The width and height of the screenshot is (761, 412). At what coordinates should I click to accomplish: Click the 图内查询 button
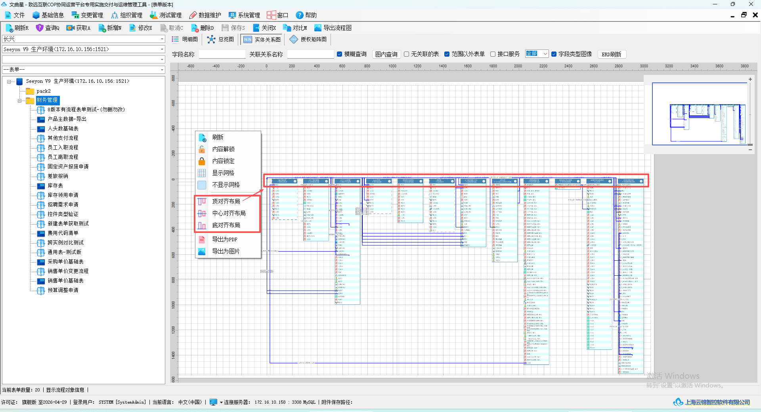[386, 54]
